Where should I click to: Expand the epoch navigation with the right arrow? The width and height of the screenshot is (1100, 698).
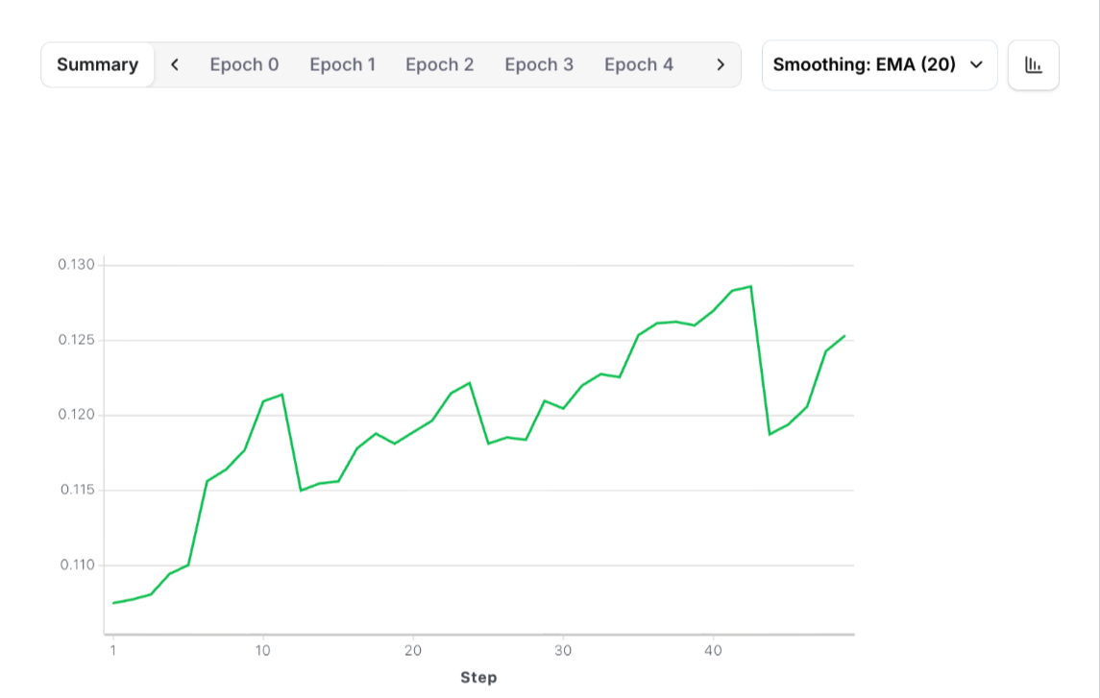[720, 64]
